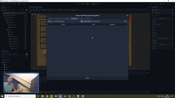Reset viewport zoom with middle zoom icon
Viewport: 175px width, 98px height.
click(x=35, y=14)
